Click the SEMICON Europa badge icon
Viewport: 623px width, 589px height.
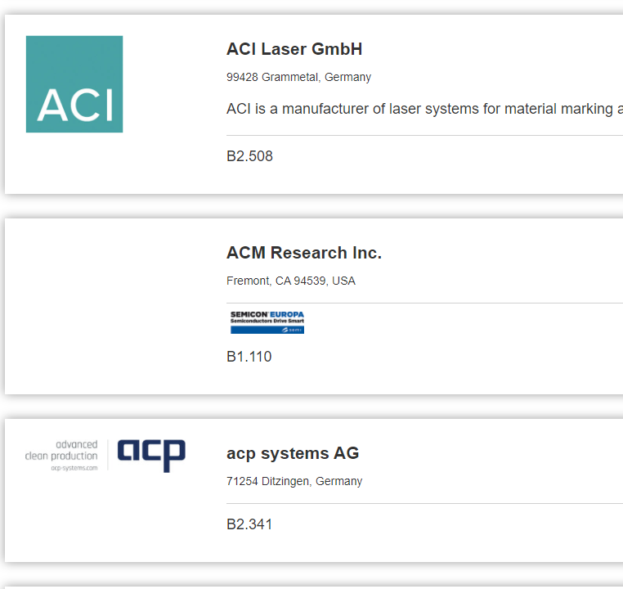(x=267, y=322)
